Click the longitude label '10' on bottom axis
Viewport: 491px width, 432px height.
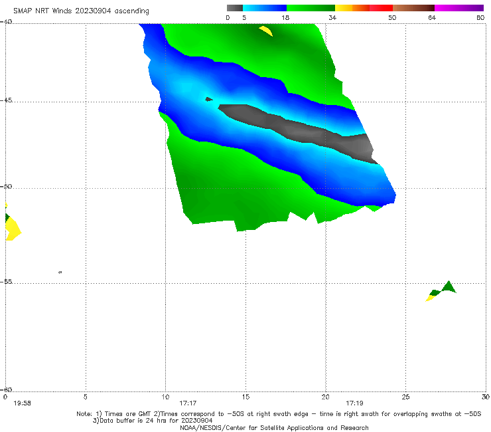coord(165,397)
